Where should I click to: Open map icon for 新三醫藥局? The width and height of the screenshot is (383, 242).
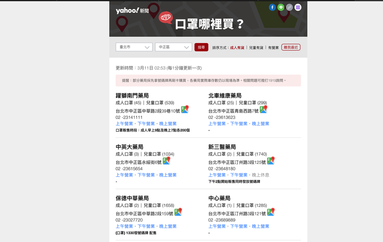point(271,161)
